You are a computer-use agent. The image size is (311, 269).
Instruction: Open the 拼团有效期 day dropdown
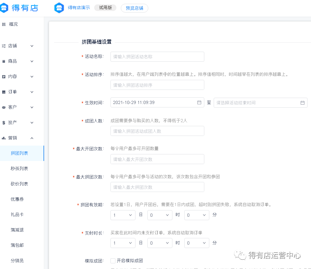click(x=123, y=215)
